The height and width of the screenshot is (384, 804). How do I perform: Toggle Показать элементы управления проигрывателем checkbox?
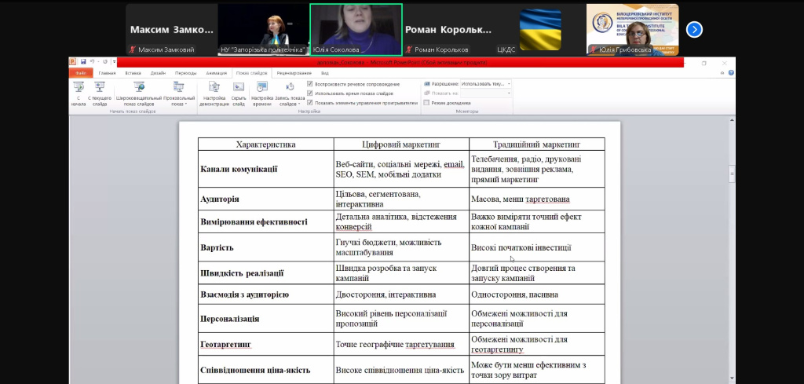(309, 103)
